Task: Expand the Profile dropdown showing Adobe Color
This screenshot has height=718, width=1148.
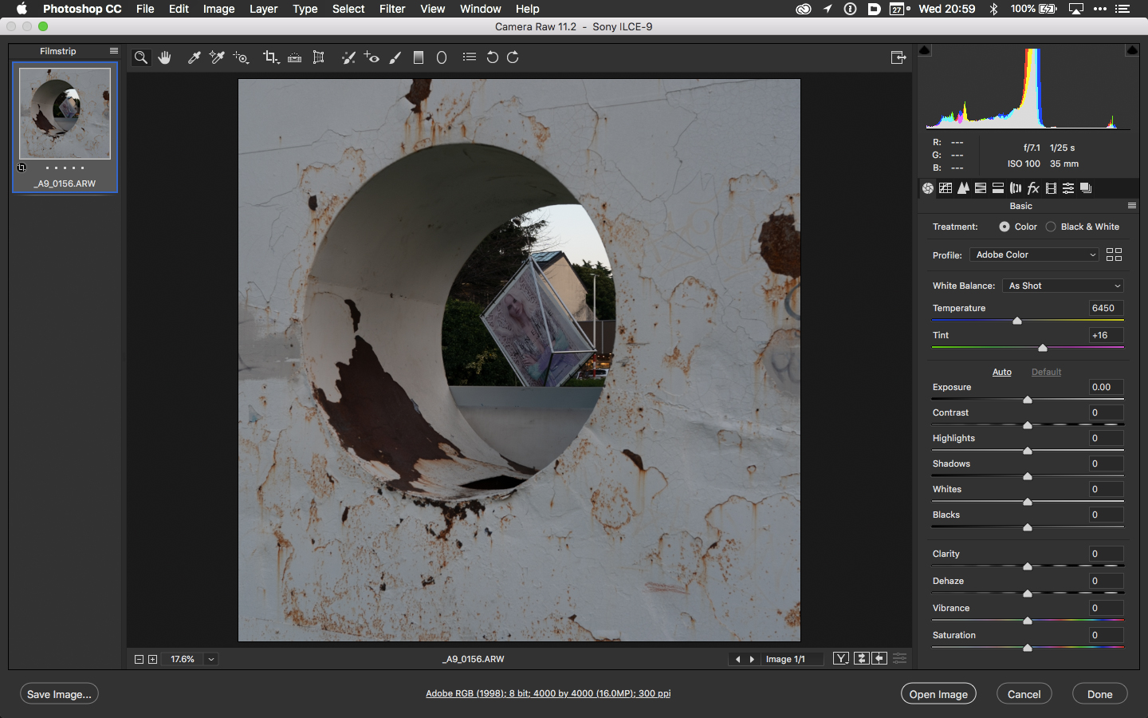Action: pyautogui.click(x=1034, y=254)
